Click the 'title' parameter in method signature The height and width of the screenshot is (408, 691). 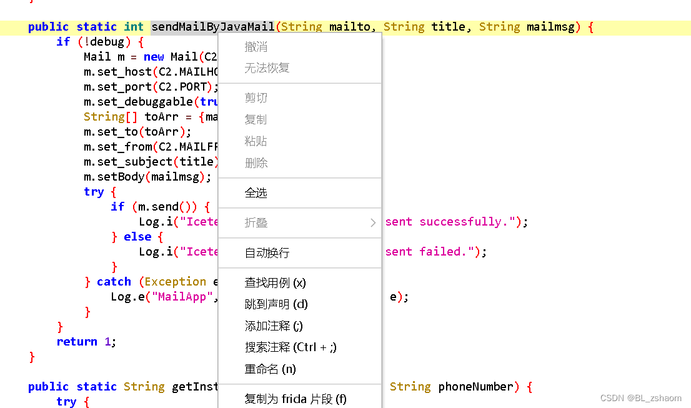pyautogui.click(x=448, y=27)
